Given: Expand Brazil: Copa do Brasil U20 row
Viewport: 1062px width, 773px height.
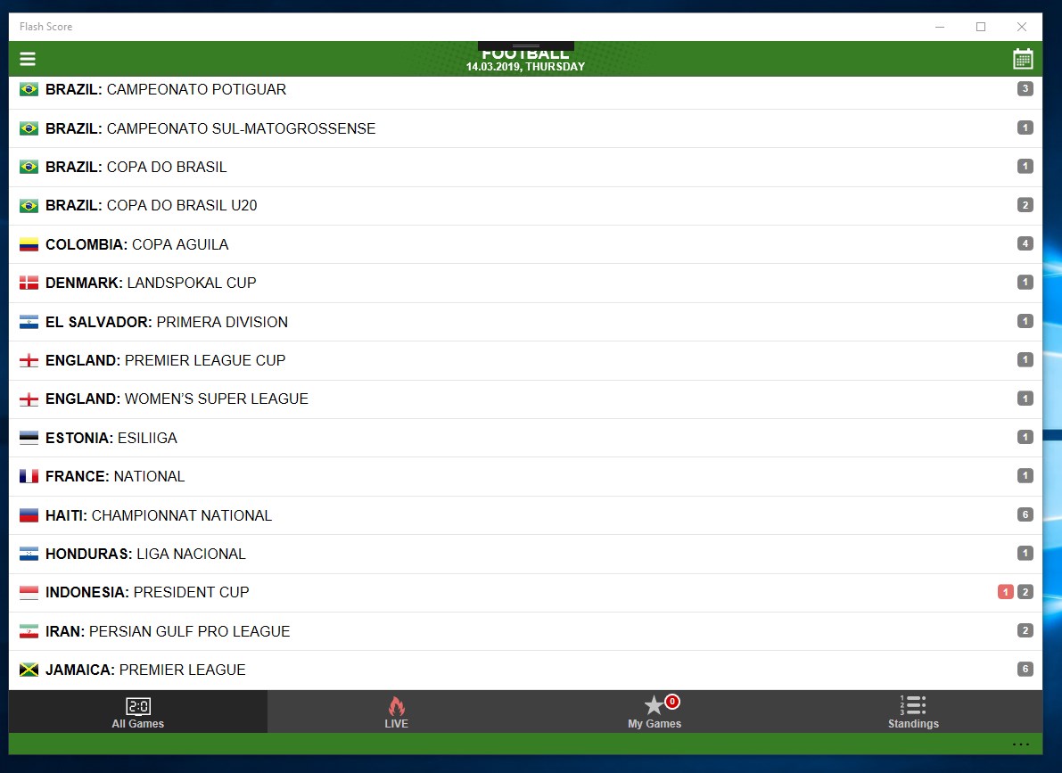Looking at the screenshot, I should coord(525,205).
